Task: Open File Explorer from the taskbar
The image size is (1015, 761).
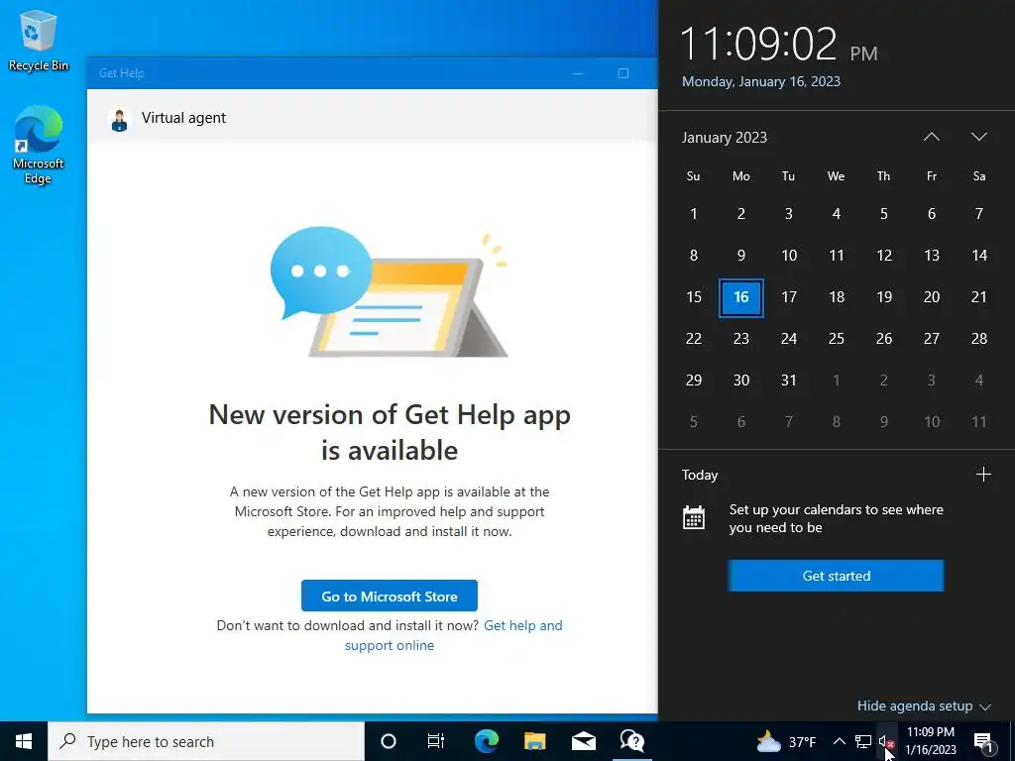Action: [534, 741]
